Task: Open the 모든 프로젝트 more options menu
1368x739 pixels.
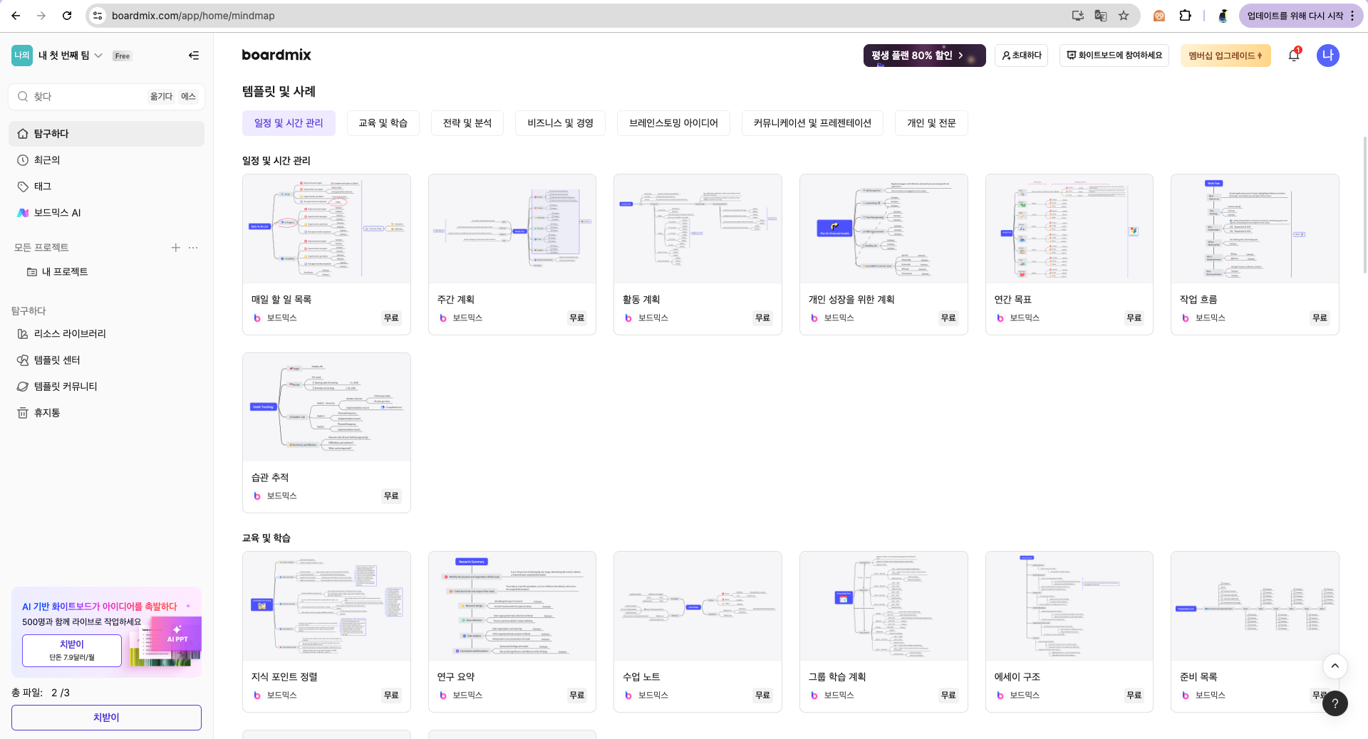Action: pos(192,248)
